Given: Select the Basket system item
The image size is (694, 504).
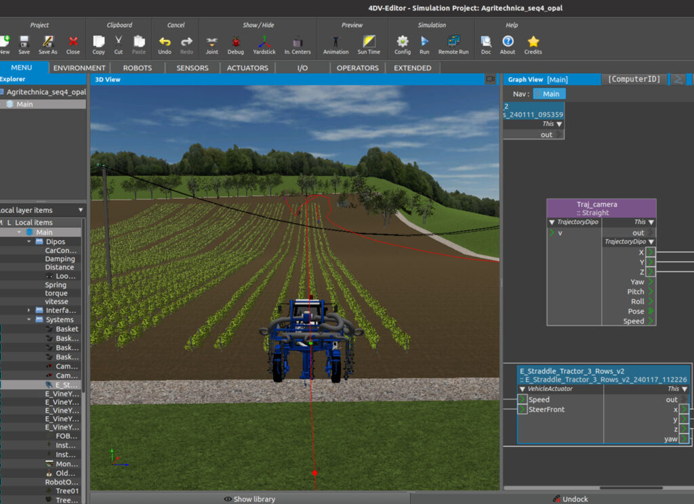Looking at the screenshot, I should tap(67, 329).
